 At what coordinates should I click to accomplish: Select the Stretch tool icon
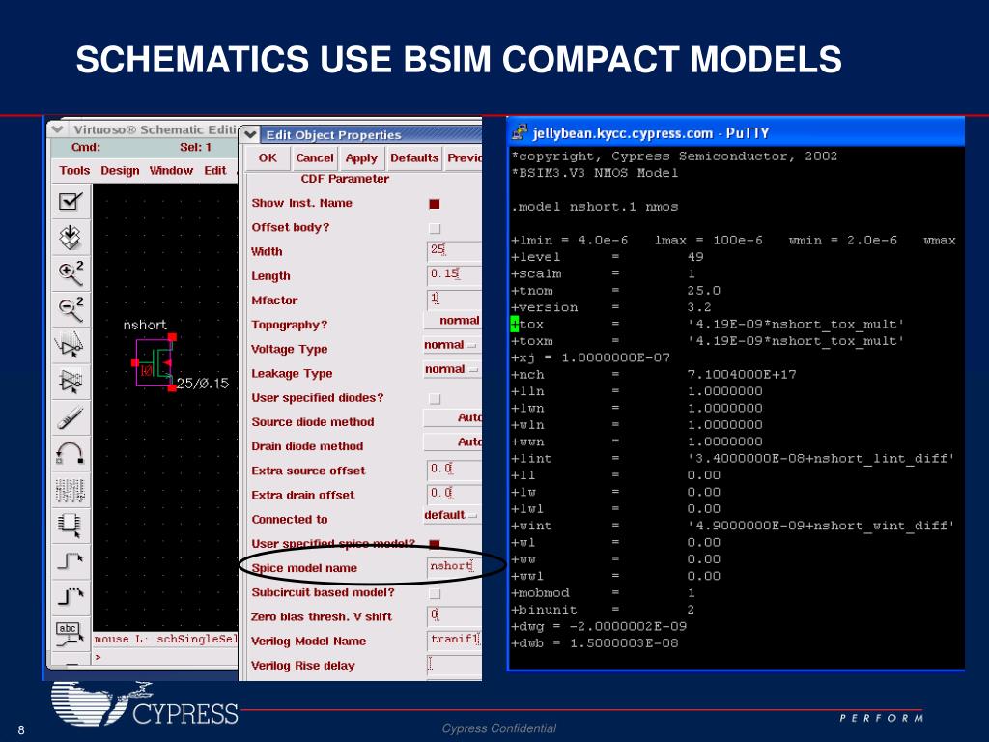pyautogui.click(x=70, y=345)
